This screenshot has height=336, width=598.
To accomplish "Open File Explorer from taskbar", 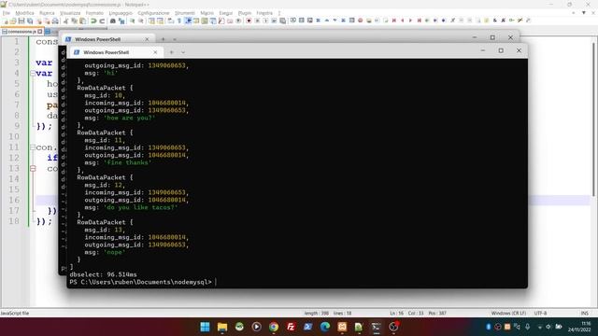I will (x=222, y=327).
